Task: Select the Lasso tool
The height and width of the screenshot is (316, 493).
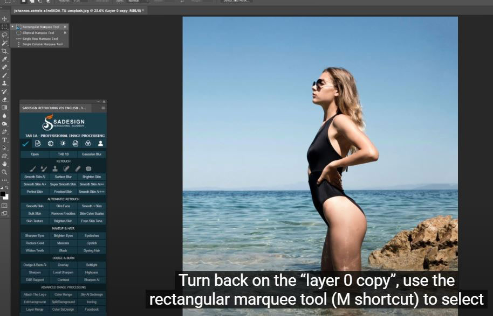Action: tap(4, 34)
